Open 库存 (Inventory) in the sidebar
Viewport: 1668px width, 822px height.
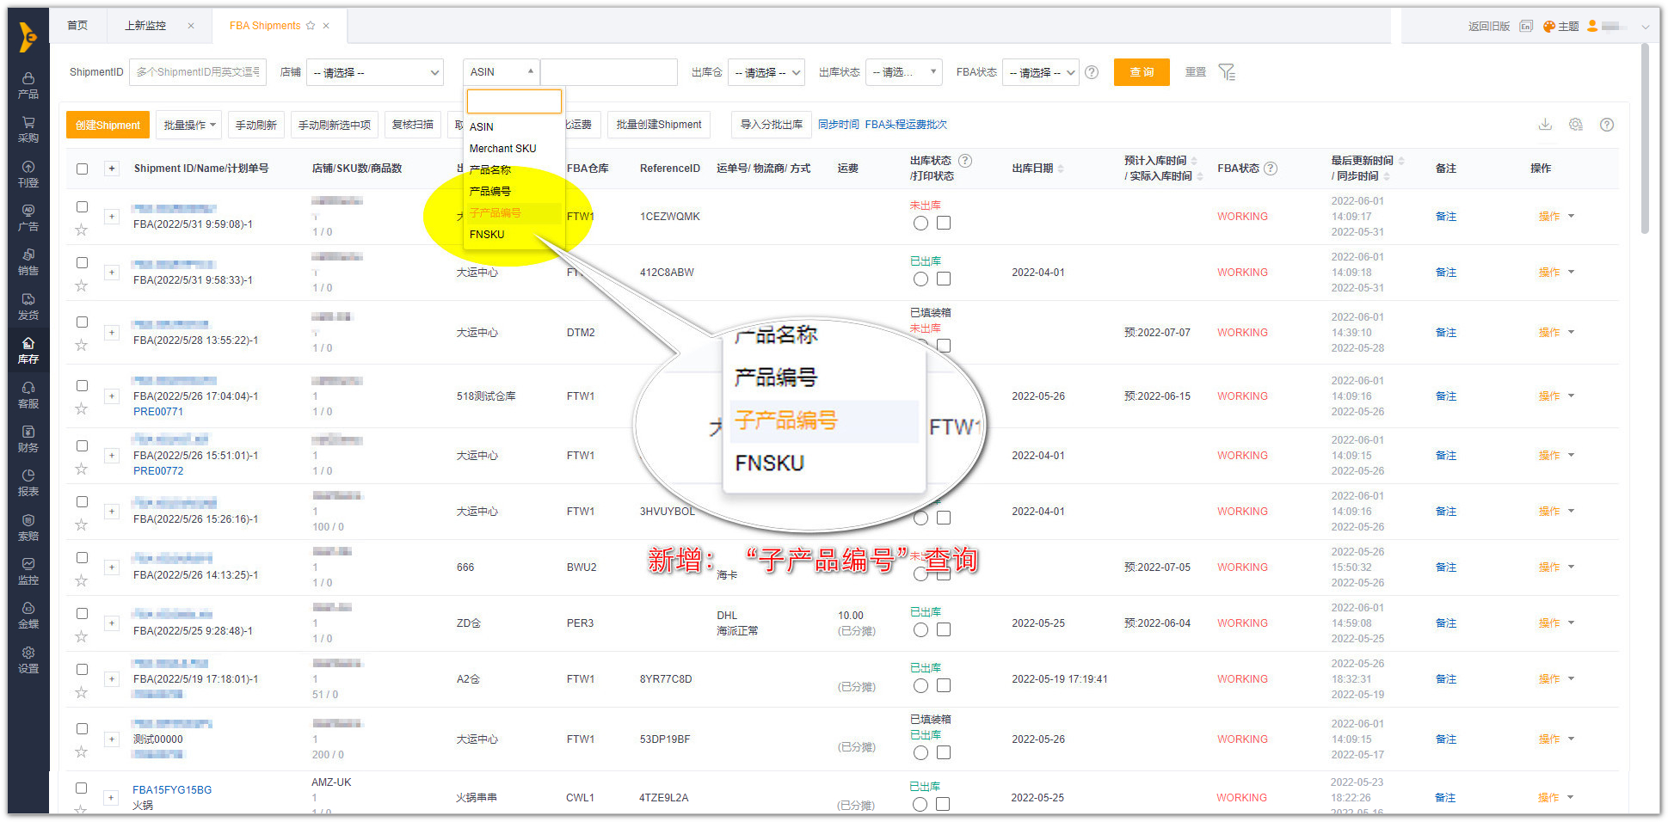28,350
